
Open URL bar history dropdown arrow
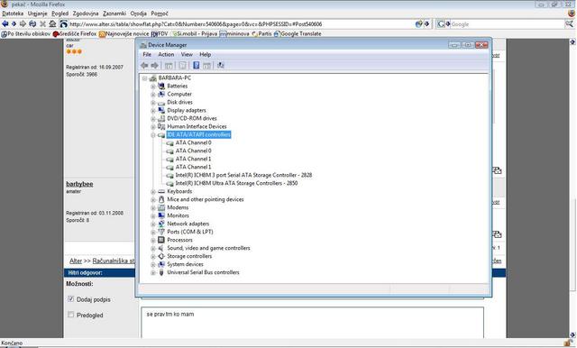coord(426,24)
